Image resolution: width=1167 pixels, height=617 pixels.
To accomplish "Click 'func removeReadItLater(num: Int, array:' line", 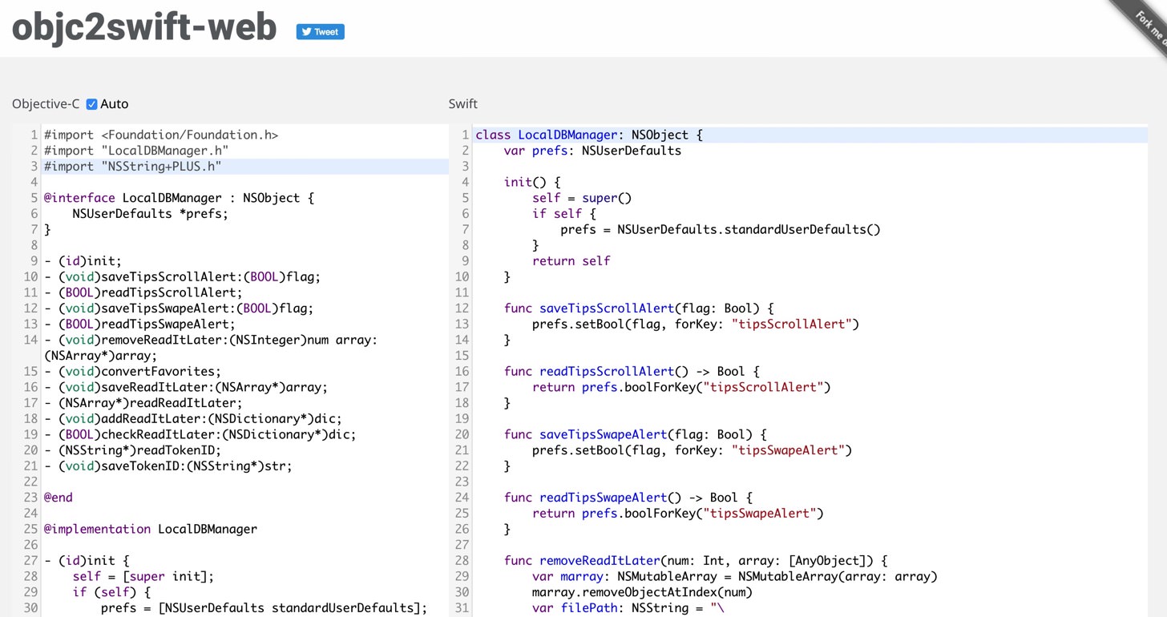I will click(x=696, y=561).
